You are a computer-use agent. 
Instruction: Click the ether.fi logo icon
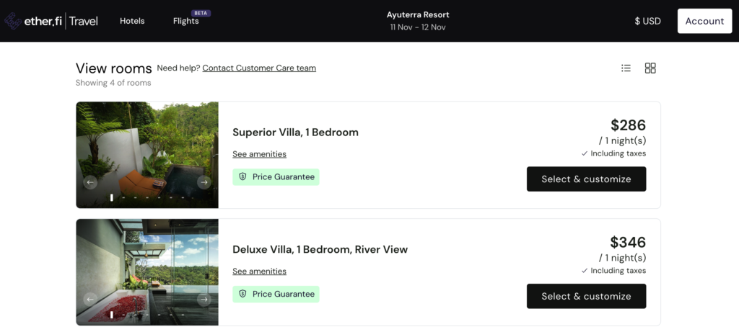(x=13, y=21)
